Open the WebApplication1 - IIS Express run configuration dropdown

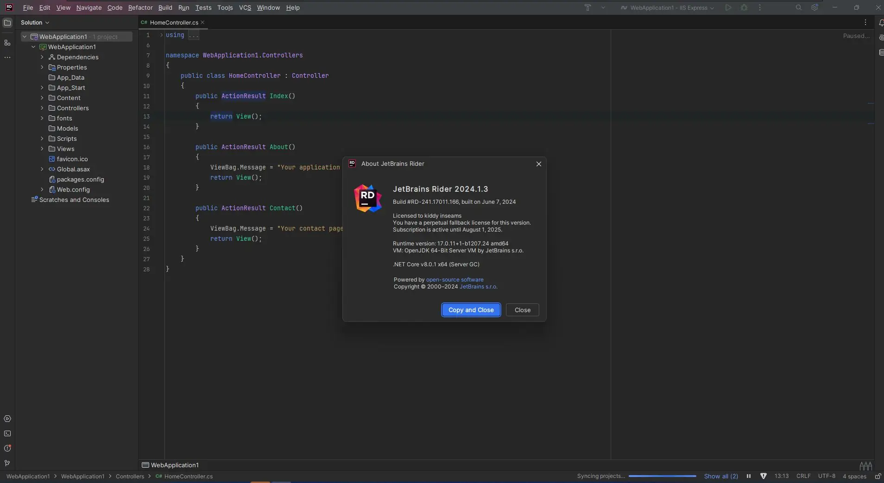[x=668, y=7]
